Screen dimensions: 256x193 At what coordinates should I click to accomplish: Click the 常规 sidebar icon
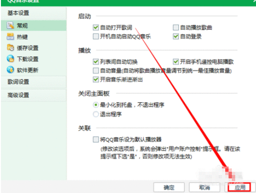pyautogui.click(x=10, y=25)
